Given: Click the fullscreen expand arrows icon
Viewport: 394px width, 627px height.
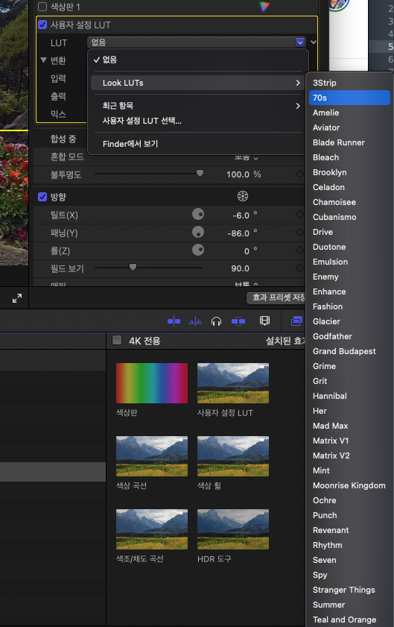Looking at the screenshot, I should click(17, 298).
